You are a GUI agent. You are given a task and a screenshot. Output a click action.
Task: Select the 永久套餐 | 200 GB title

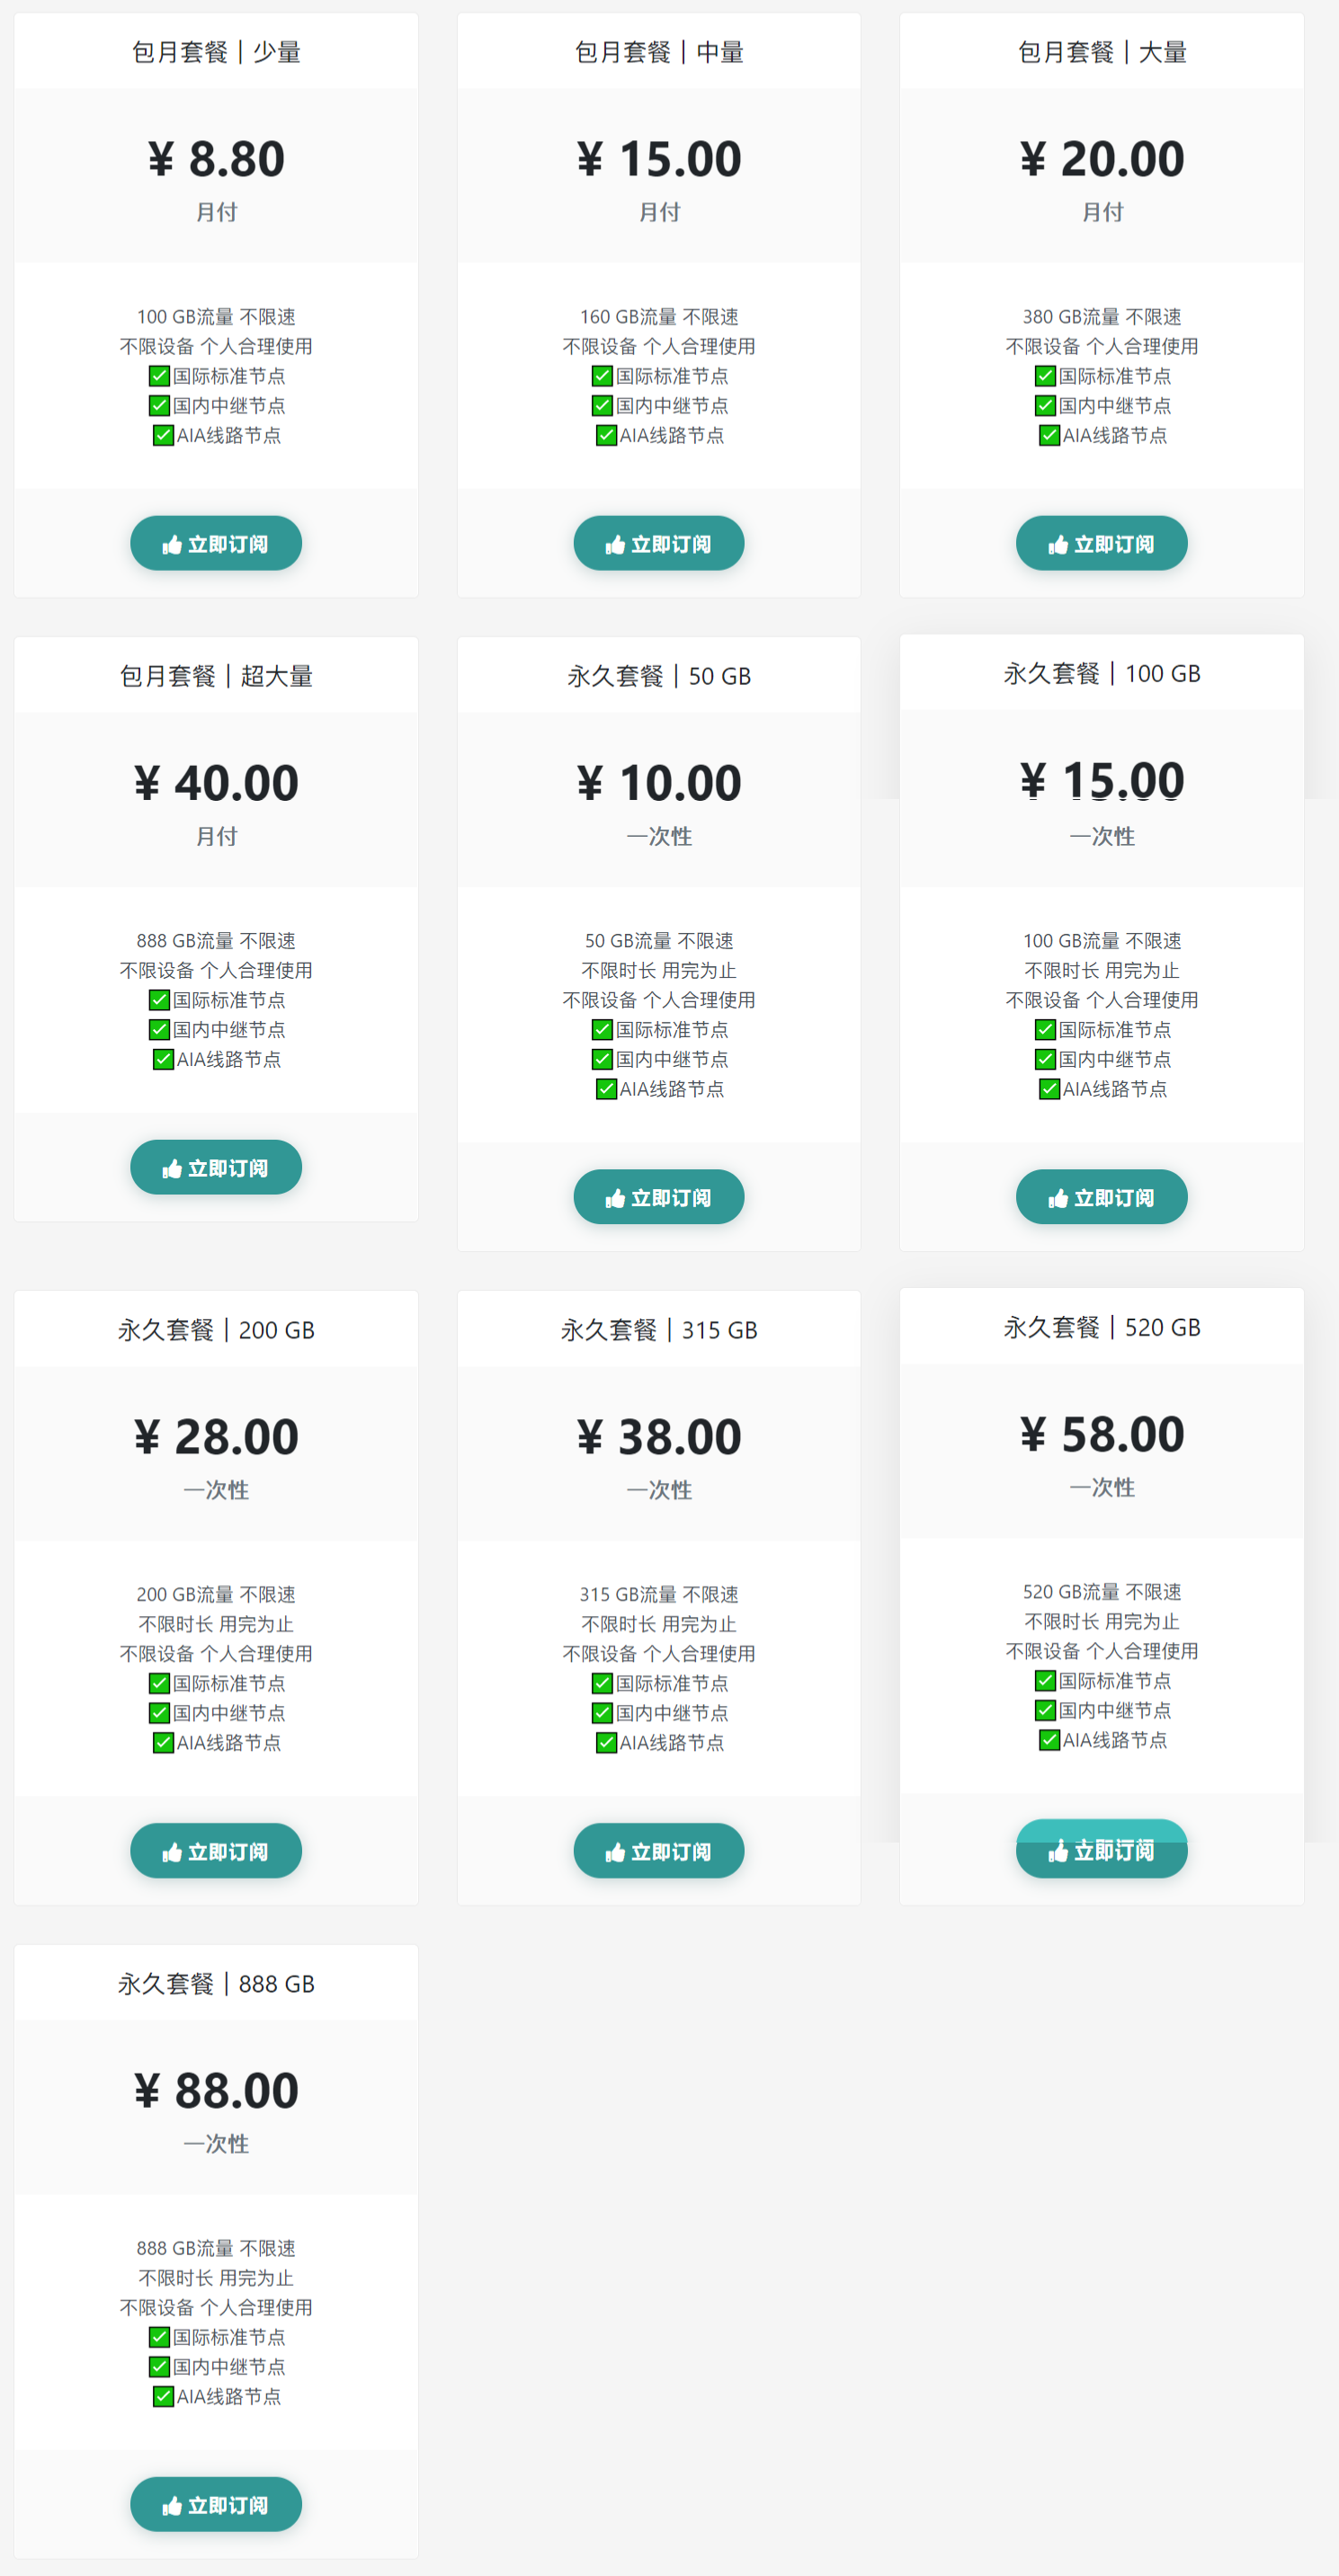pyautogui.click(x=216, y=1330)
